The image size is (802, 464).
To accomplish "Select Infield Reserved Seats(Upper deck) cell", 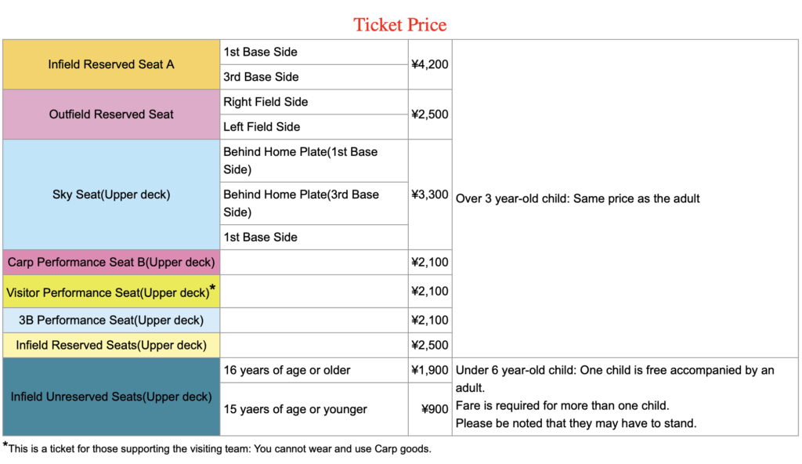I will point(111,345).
